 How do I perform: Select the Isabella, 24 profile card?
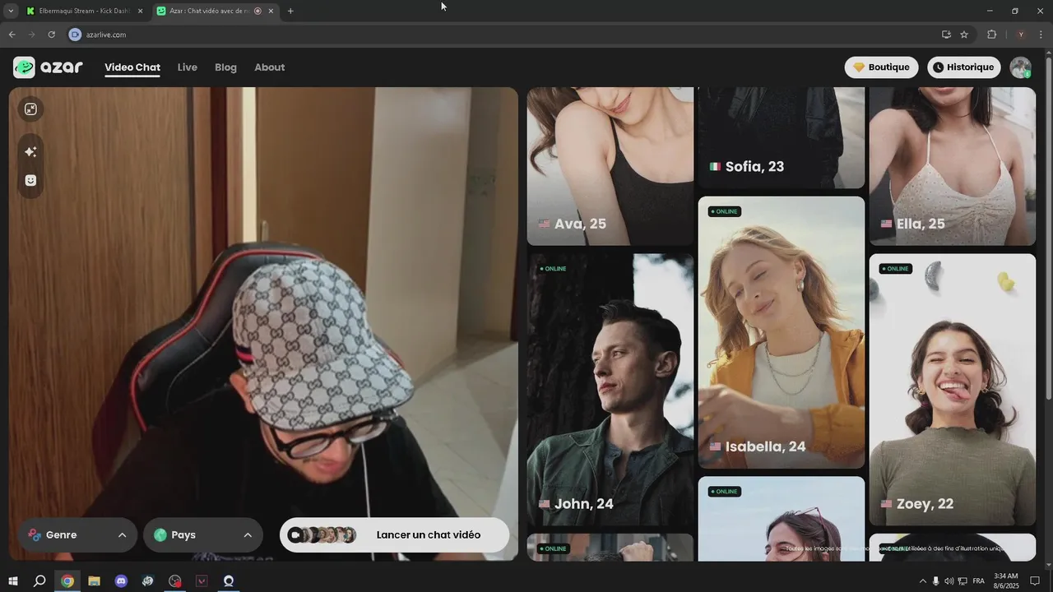(782, 332)
